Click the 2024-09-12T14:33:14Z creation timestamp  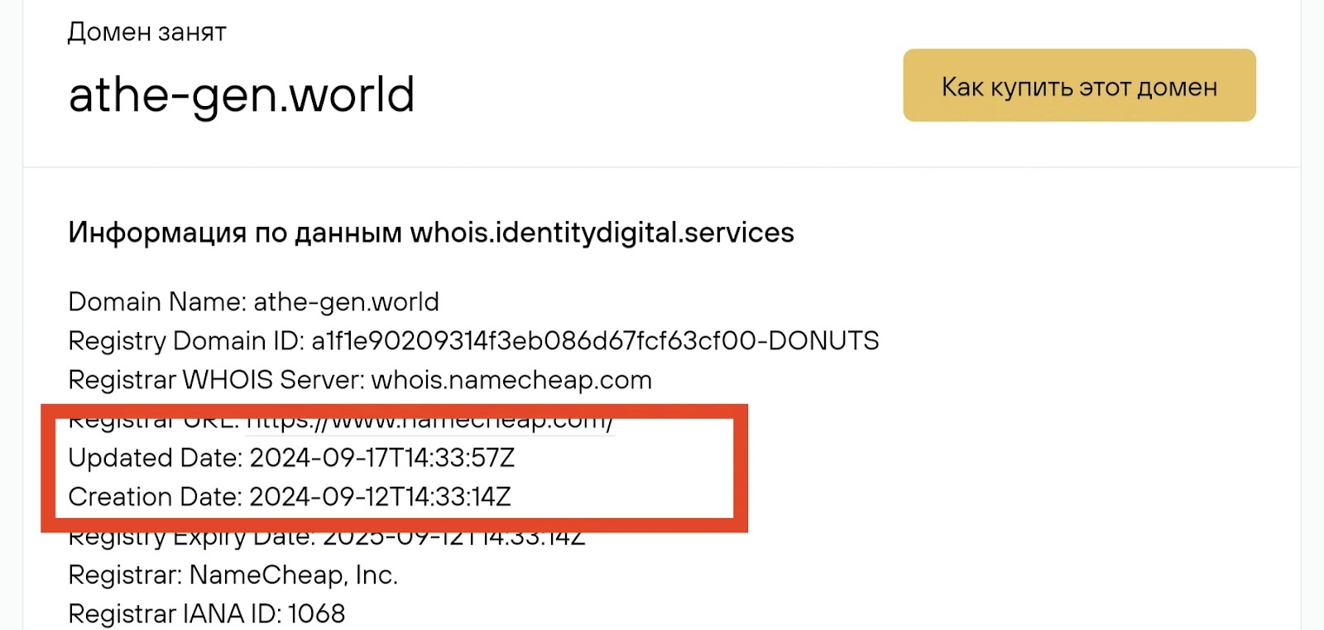pyautogui.click(x=380, y=497)
